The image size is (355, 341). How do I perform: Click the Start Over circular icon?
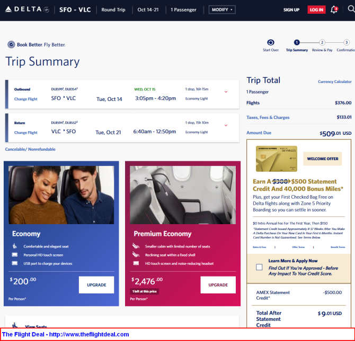click(271, 42)
